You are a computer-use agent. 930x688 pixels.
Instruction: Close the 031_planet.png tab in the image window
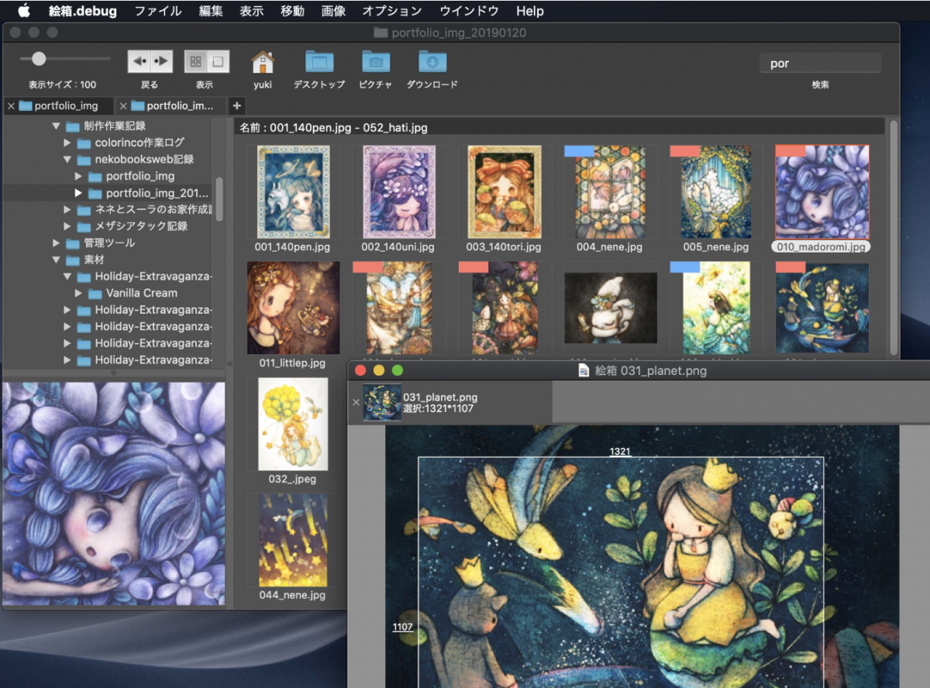tap(356, 402)
